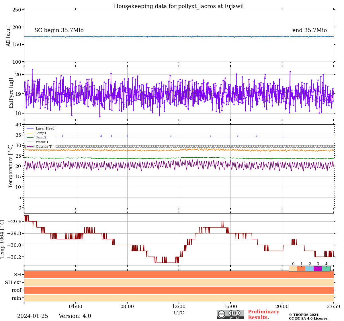
Task: Click the 'AD [a.u.]' axis label
Action: pos(8,36)
